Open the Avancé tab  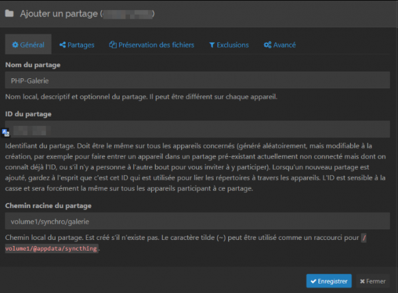click(279, 45)
